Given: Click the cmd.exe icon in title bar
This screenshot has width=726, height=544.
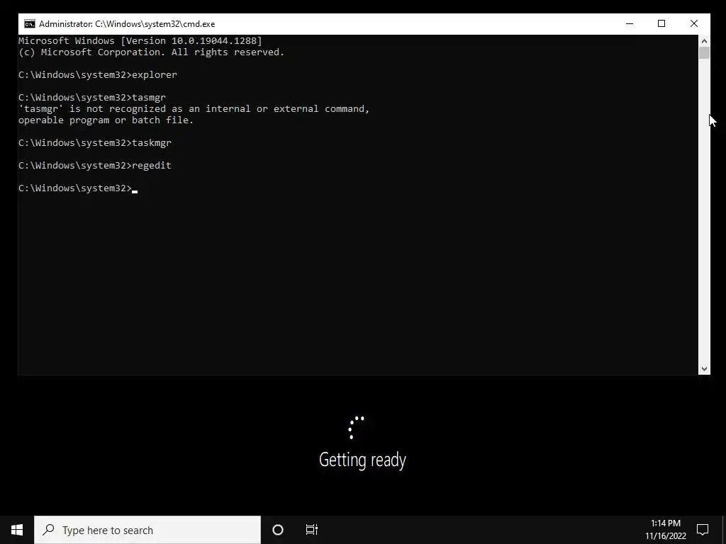Looking at the screenshot, I should point(30,24).
